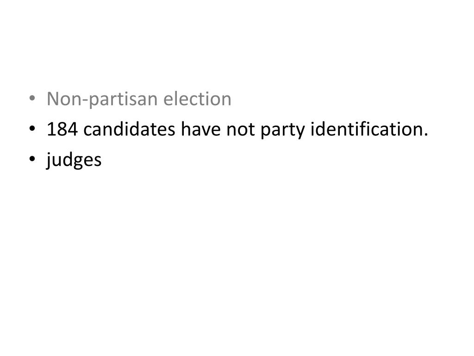
Task: Click the word 'judges'
Action: [x=74, y=160]
